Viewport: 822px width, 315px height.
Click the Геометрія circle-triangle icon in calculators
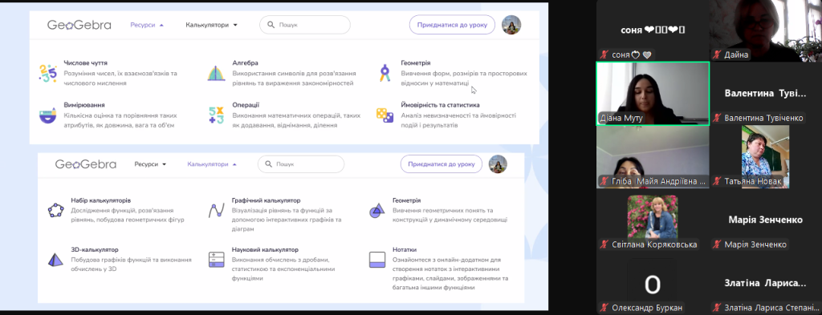pos(376,211)
